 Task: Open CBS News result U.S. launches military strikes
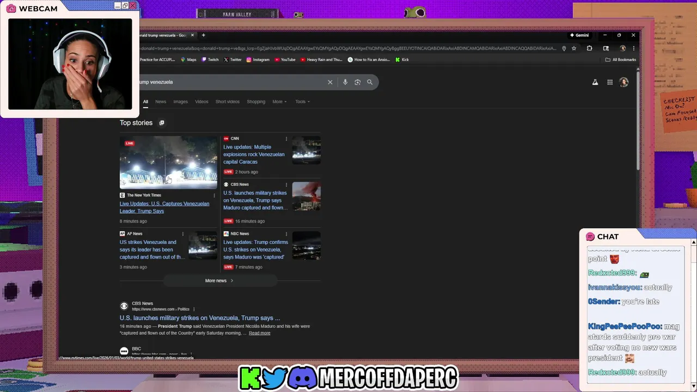pyautogui.click(x=200, y=318)
